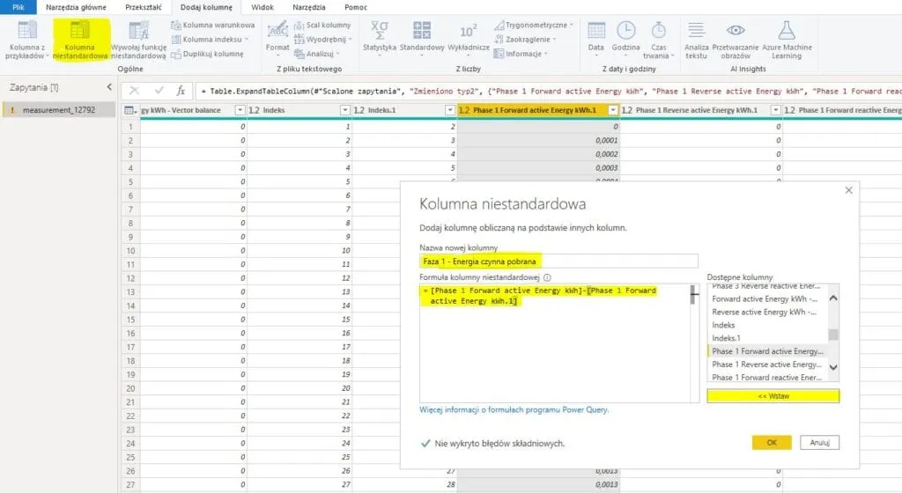Select Indeks in available columns list
902x493 pixels.
723,325
